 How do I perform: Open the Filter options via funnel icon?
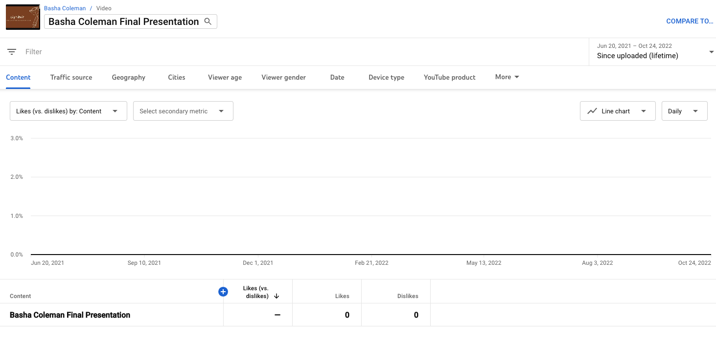point(12,51)
